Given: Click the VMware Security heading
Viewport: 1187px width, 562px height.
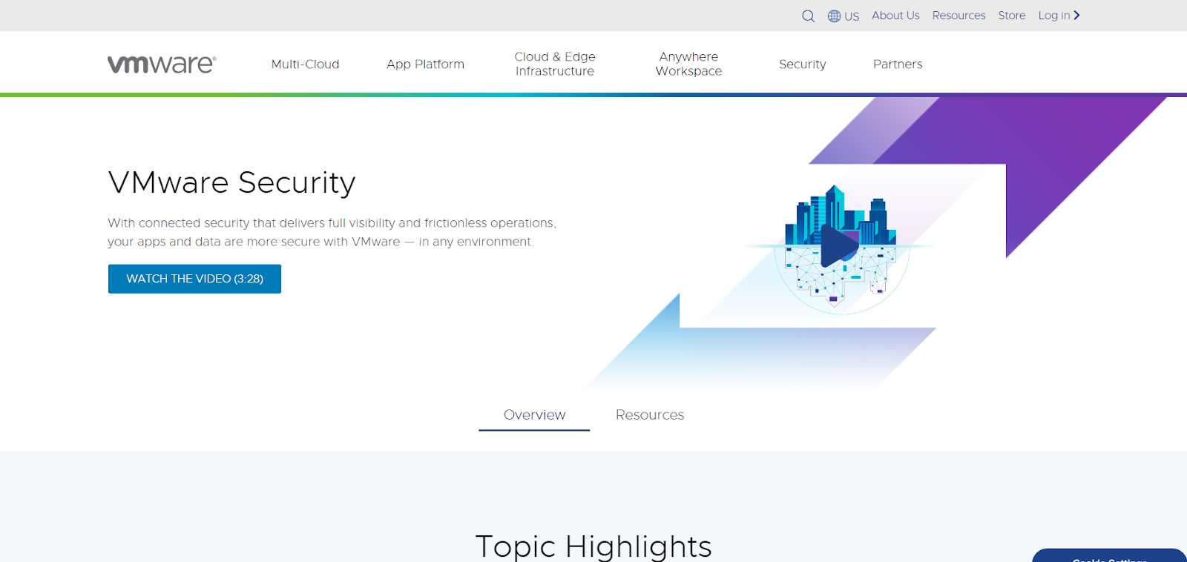Looking at the screenshot, I should pos(231,182).
